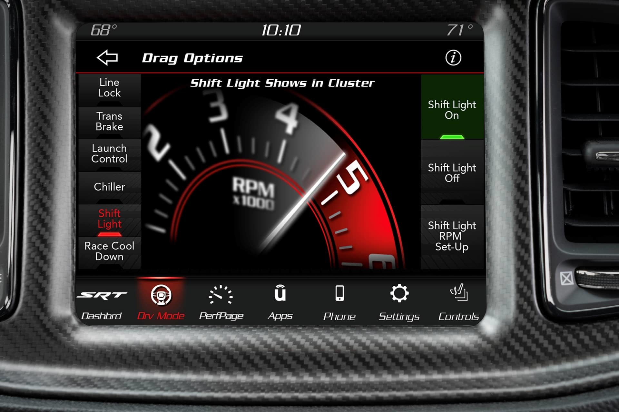
Task: Select the Race Cool Down option
Action: click(x=110, y=251)
